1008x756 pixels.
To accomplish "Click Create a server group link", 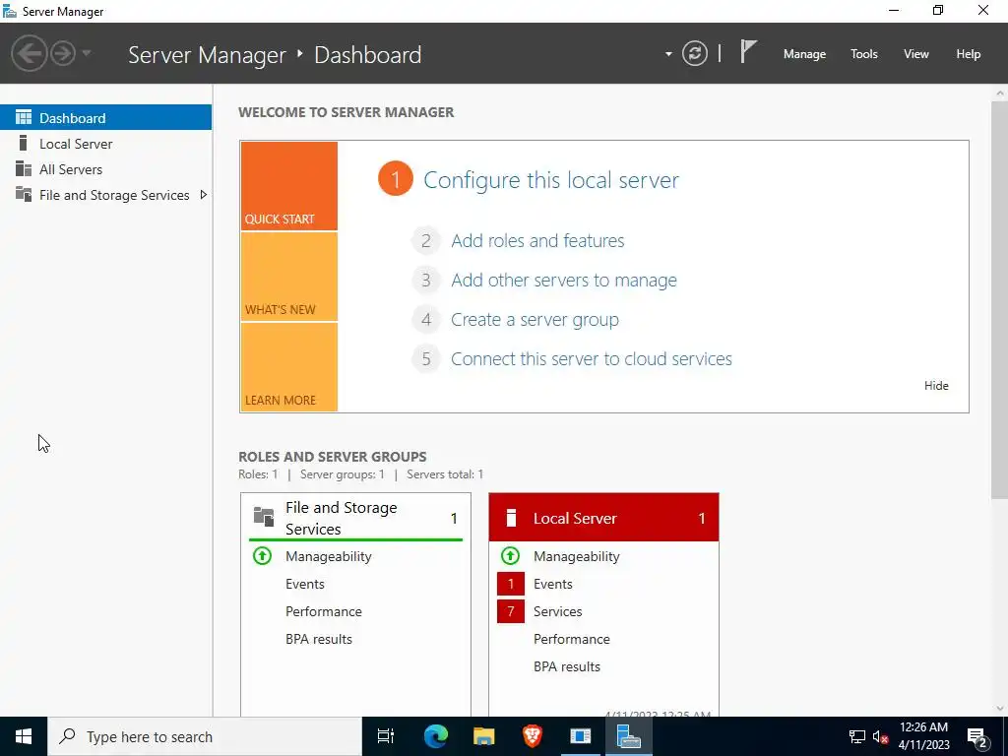I will click(535, 320).
